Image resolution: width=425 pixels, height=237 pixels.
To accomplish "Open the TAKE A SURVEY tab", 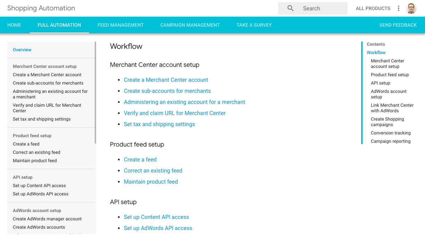I will [254, 25].
